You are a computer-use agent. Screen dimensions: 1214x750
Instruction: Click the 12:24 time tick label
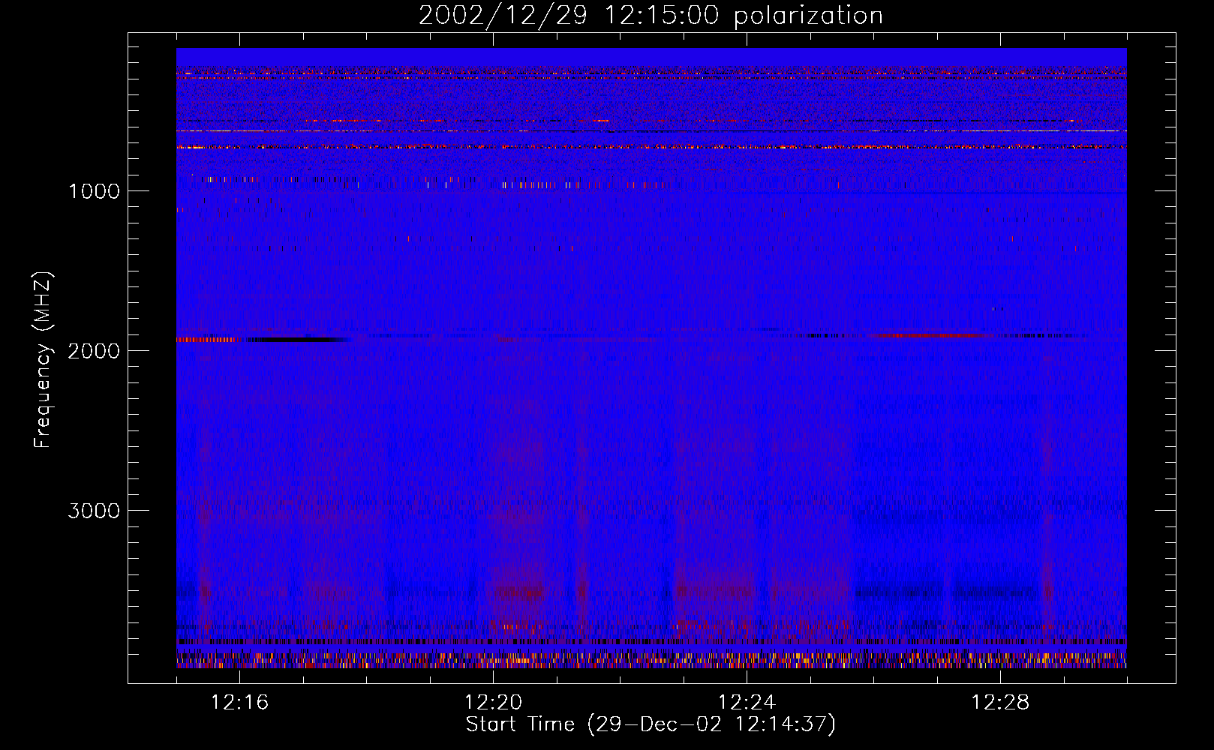pyautogui.click(x=747, y=703)
